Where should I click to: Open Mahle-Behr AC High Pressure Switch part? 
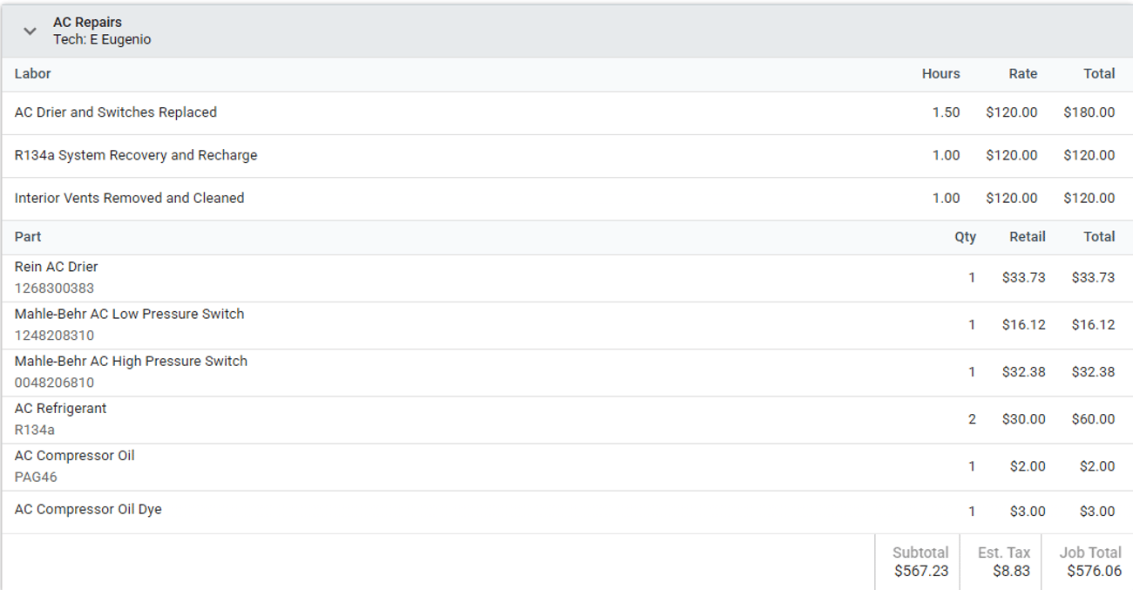[x=566, y=372]
